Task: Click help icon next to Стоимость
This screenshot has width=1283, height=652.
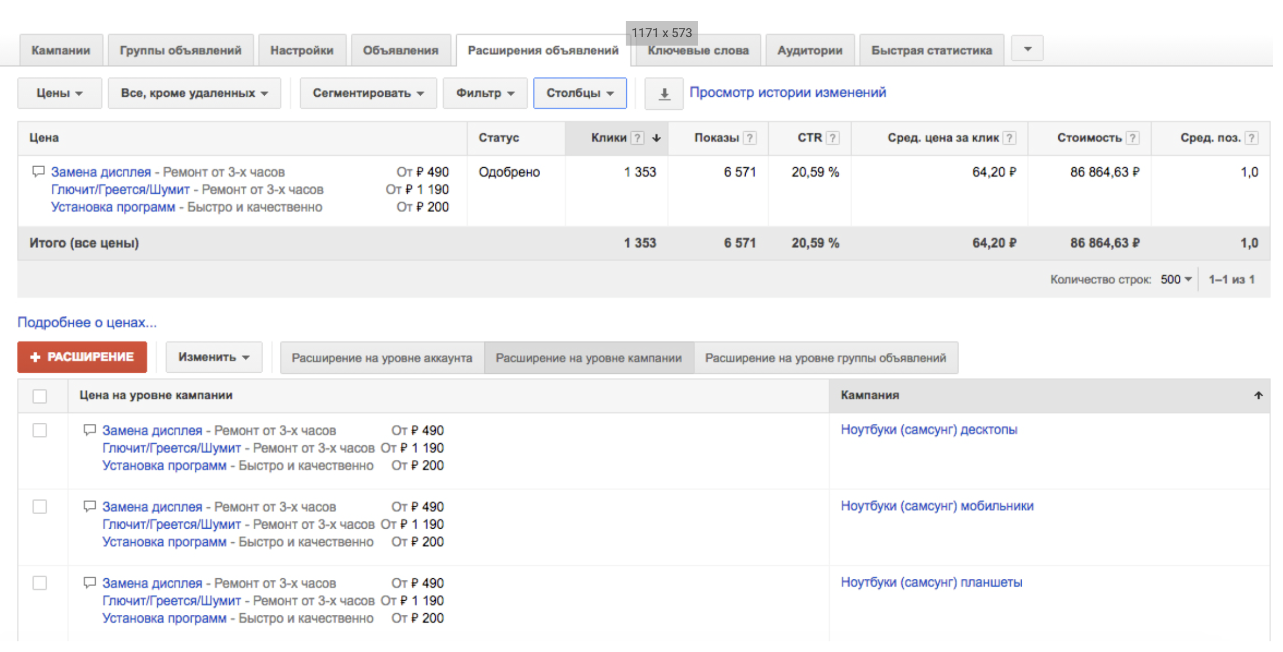Action: point(1133,138)
